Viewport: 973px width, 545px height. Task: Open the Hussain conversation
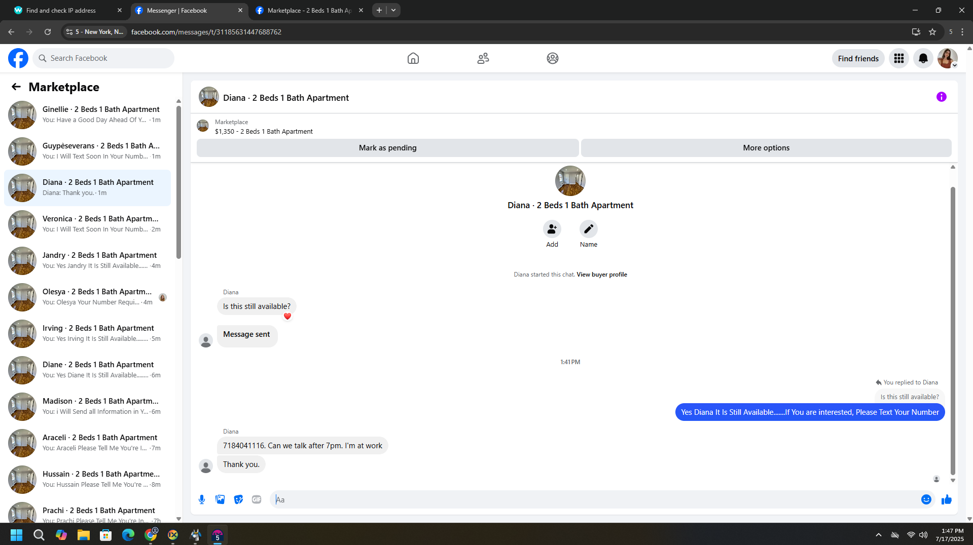[87, 480]
